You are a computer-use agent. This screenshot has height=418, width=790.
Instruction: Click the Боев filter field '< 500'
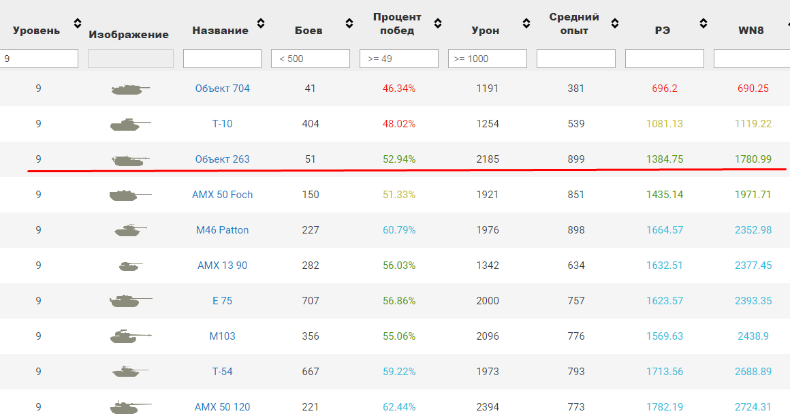click(x=311, y=59)
